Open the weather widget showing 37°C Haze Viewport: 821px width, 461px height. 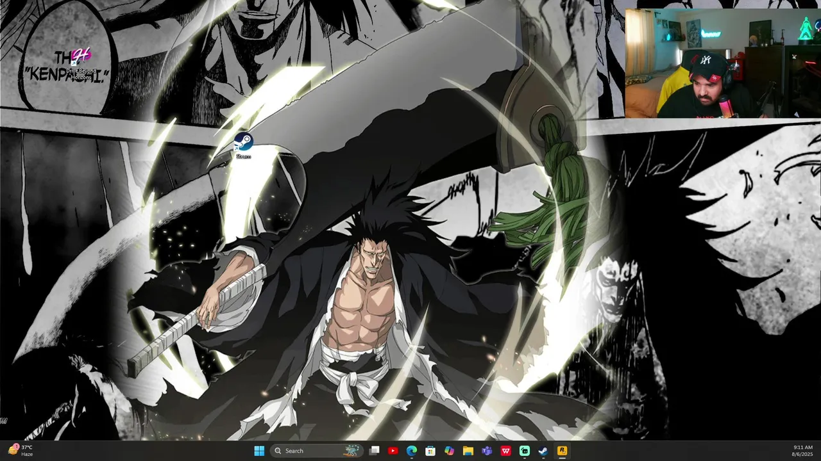21,451
